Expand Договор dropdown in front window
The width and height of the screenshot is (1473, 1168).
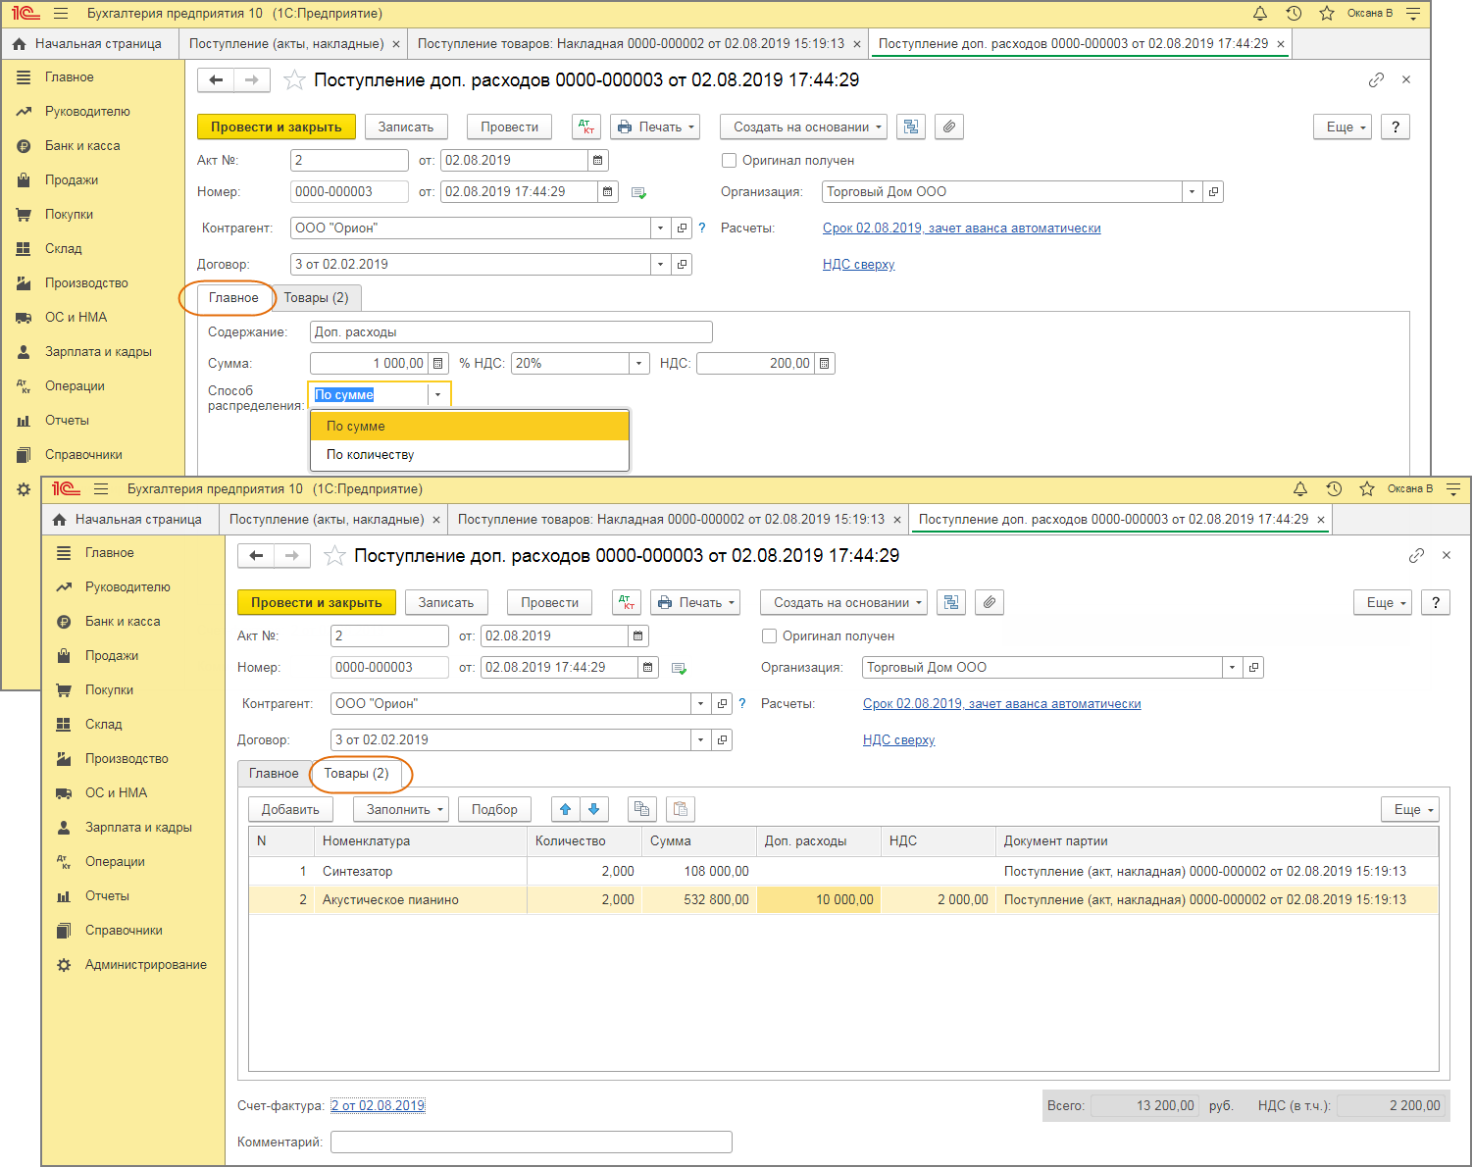(700, 740)
